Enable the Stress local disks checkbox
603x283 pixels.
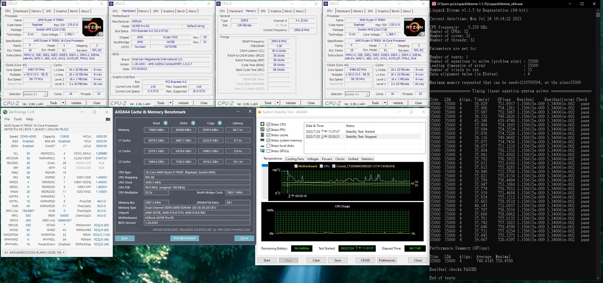pos(269,145)
